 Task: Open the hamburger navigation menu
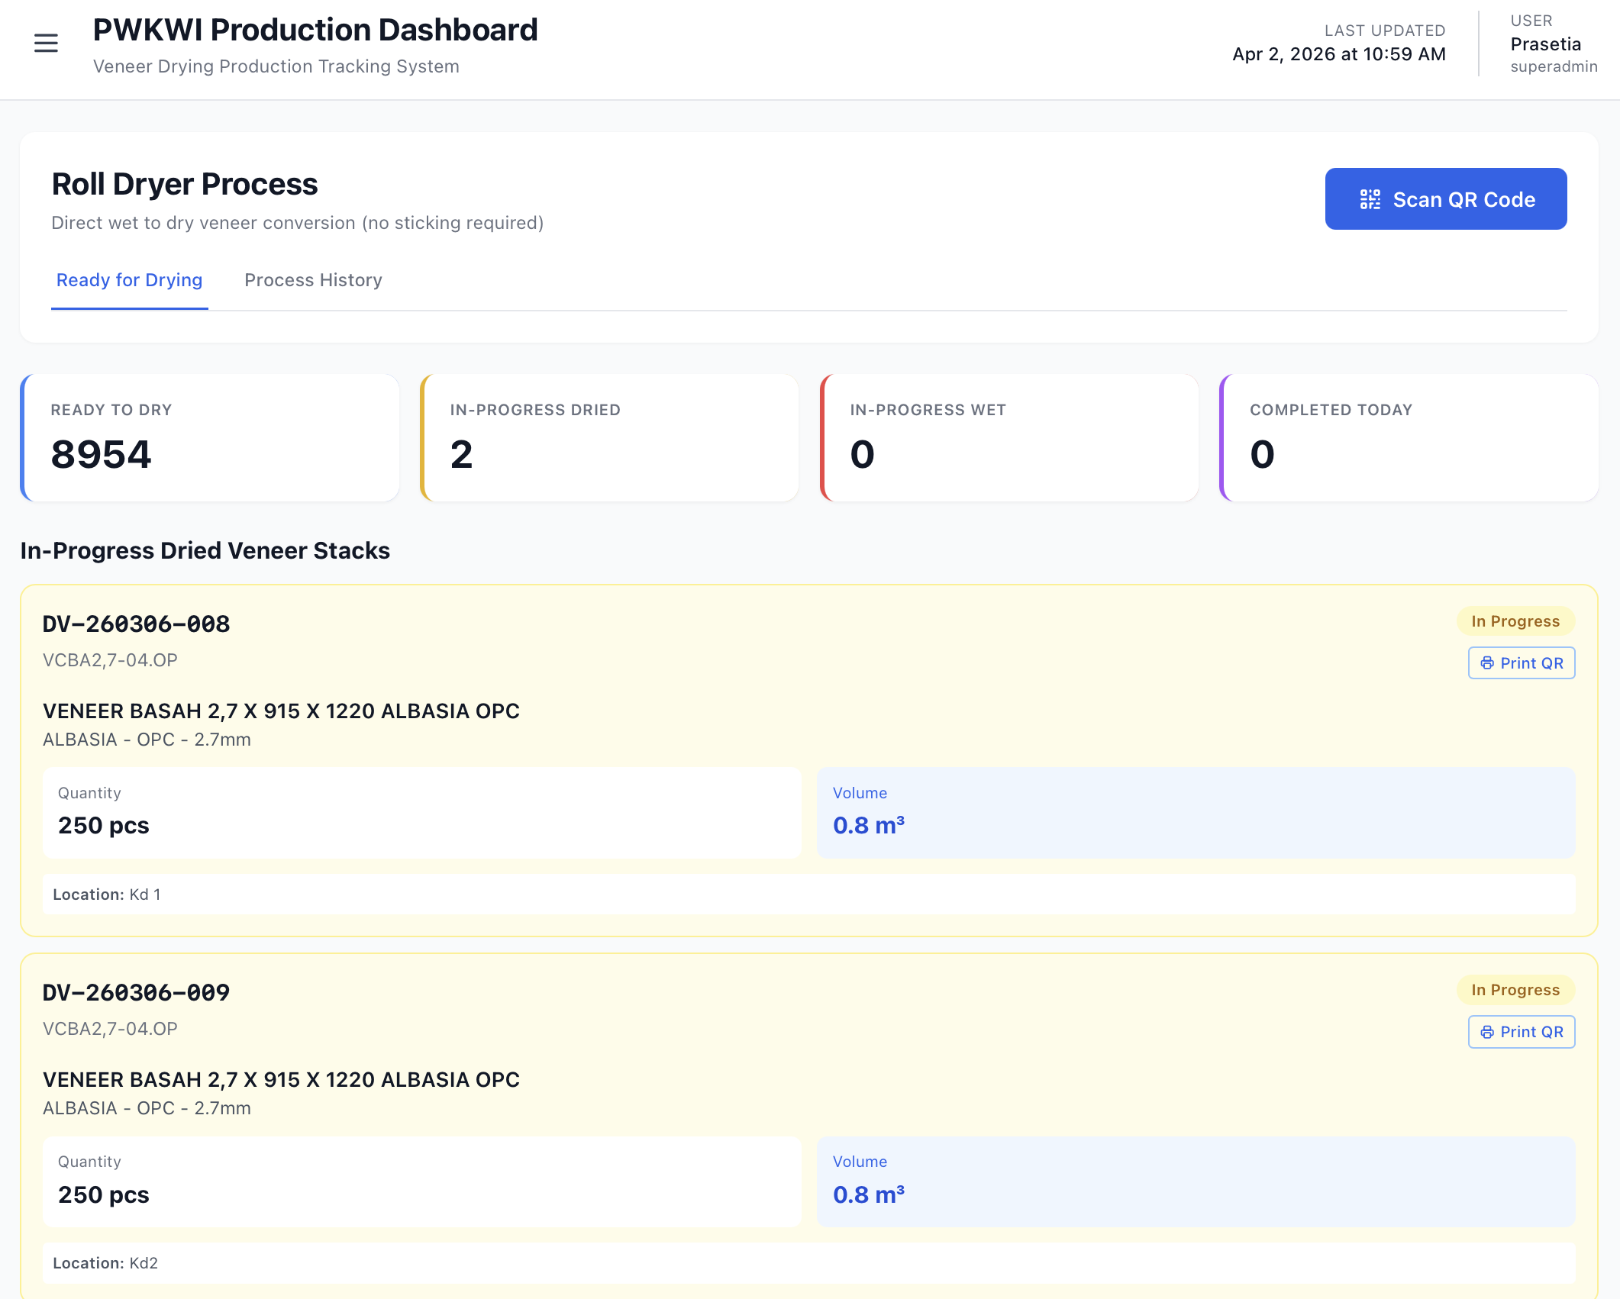46,43
